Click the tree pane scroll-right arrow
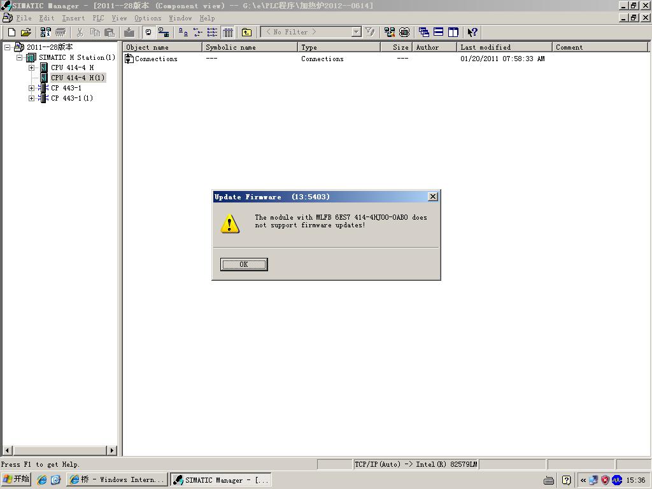Viewport: 652px width, 489px height. click(111, 450)
